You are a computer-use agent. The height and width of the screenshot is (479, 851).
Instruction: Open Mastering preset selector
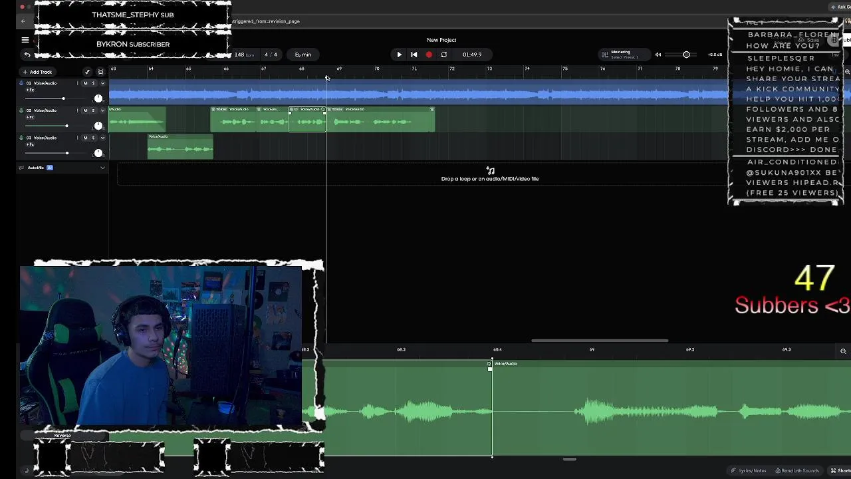624,55
